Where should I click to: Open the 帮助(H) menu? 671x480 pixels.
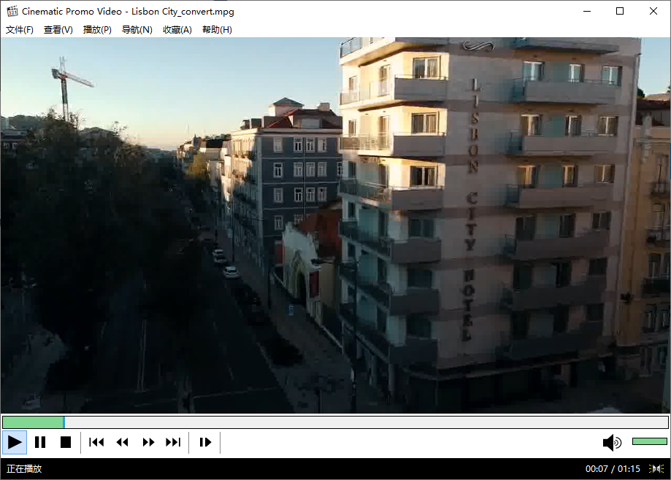pyautogui.click(x=217, y=29)
